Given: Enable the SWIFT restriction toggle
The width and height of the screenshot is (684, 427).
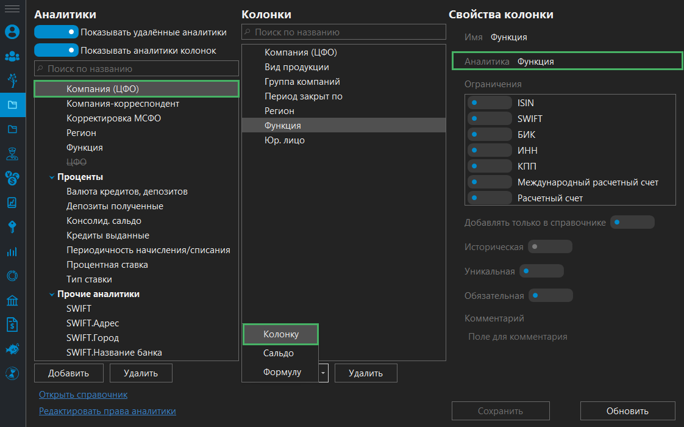Looking at the screenshot, I should pyautogui.click(x=490, y=118).
